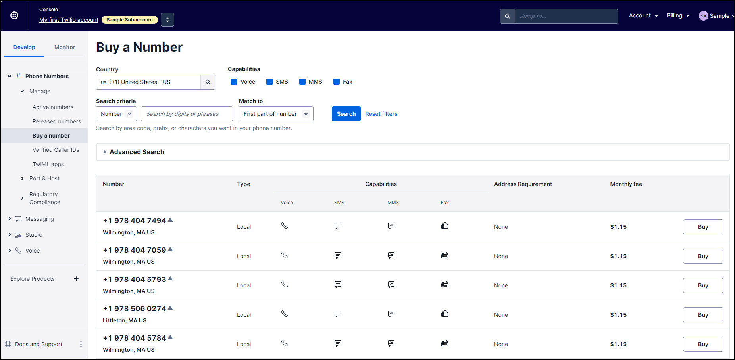The height and width of the screenshot is (360, 735).
Task: Open Docs and Support options menu dots
Action: (x=81, y=344)
